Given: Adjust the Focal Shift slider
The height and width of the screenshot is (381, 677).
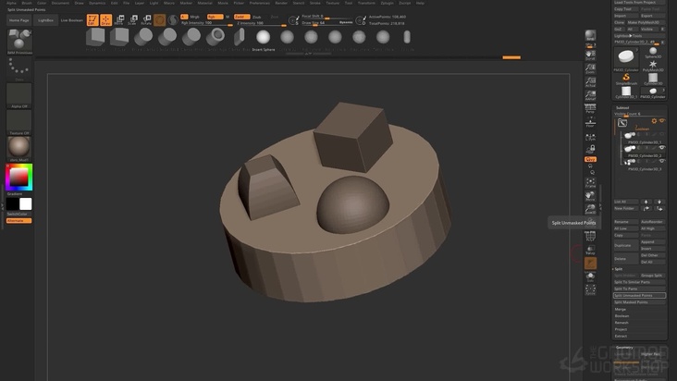Looking at the screenshot, I should [326, 17].
